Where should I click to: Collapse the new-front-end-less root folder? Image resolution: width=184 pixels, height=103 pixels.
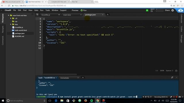[8, 15]
